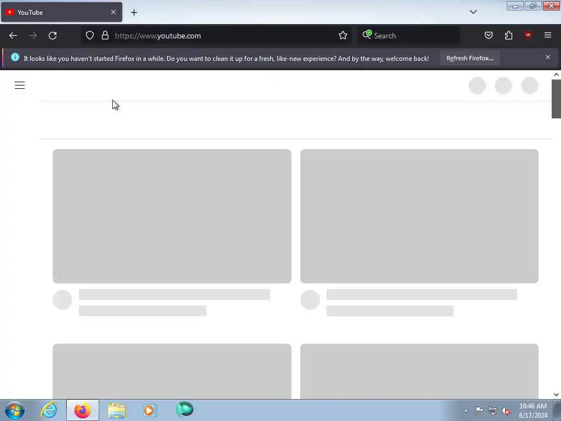The image size is (561, 421).
Task: Click the Refresh Firefox button
Action: pyautogui.click(x=470, y=58)
